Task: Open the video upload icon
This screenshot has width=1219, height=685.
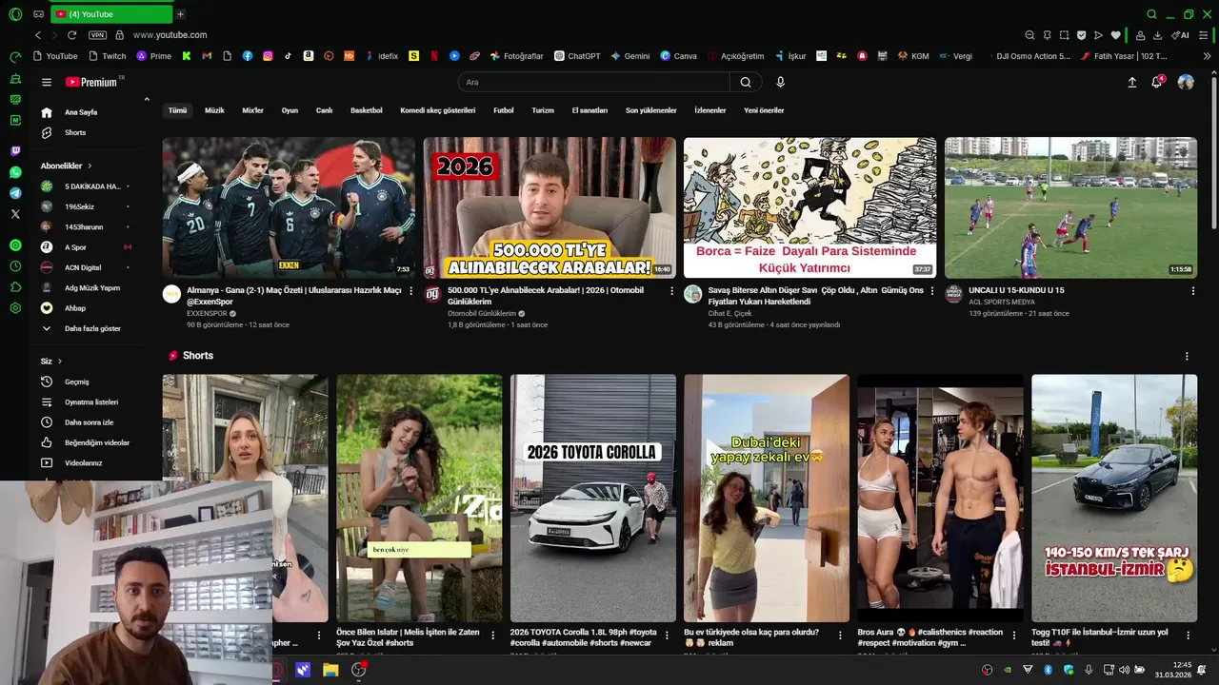Action: pyautogui.click(x=1132, y=83)
